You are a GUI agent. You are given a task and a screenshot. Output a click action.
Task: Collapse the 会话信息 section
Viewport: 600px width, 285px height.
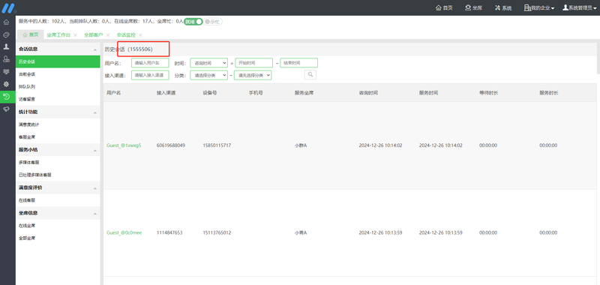tap(95, 49)
